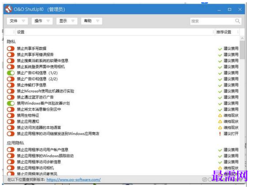Click yellow triangle icon for 禁止应用通知

tap(220, 122)
